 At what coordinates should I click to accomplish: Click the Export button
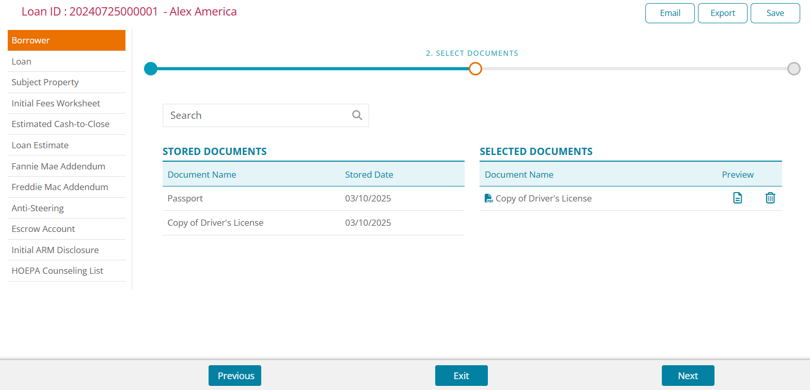[x=722, y=13]
